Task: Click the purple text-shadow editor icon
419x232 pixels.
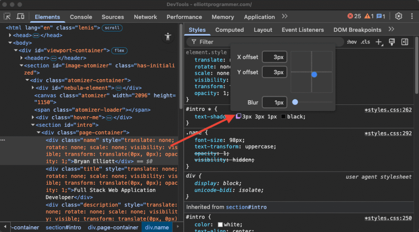Action: [x=238, y=117]
